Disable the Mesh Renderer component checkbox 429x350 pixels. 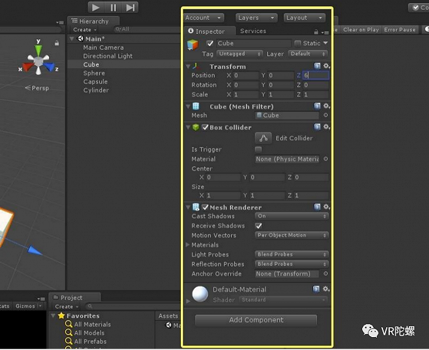point(205,207)
